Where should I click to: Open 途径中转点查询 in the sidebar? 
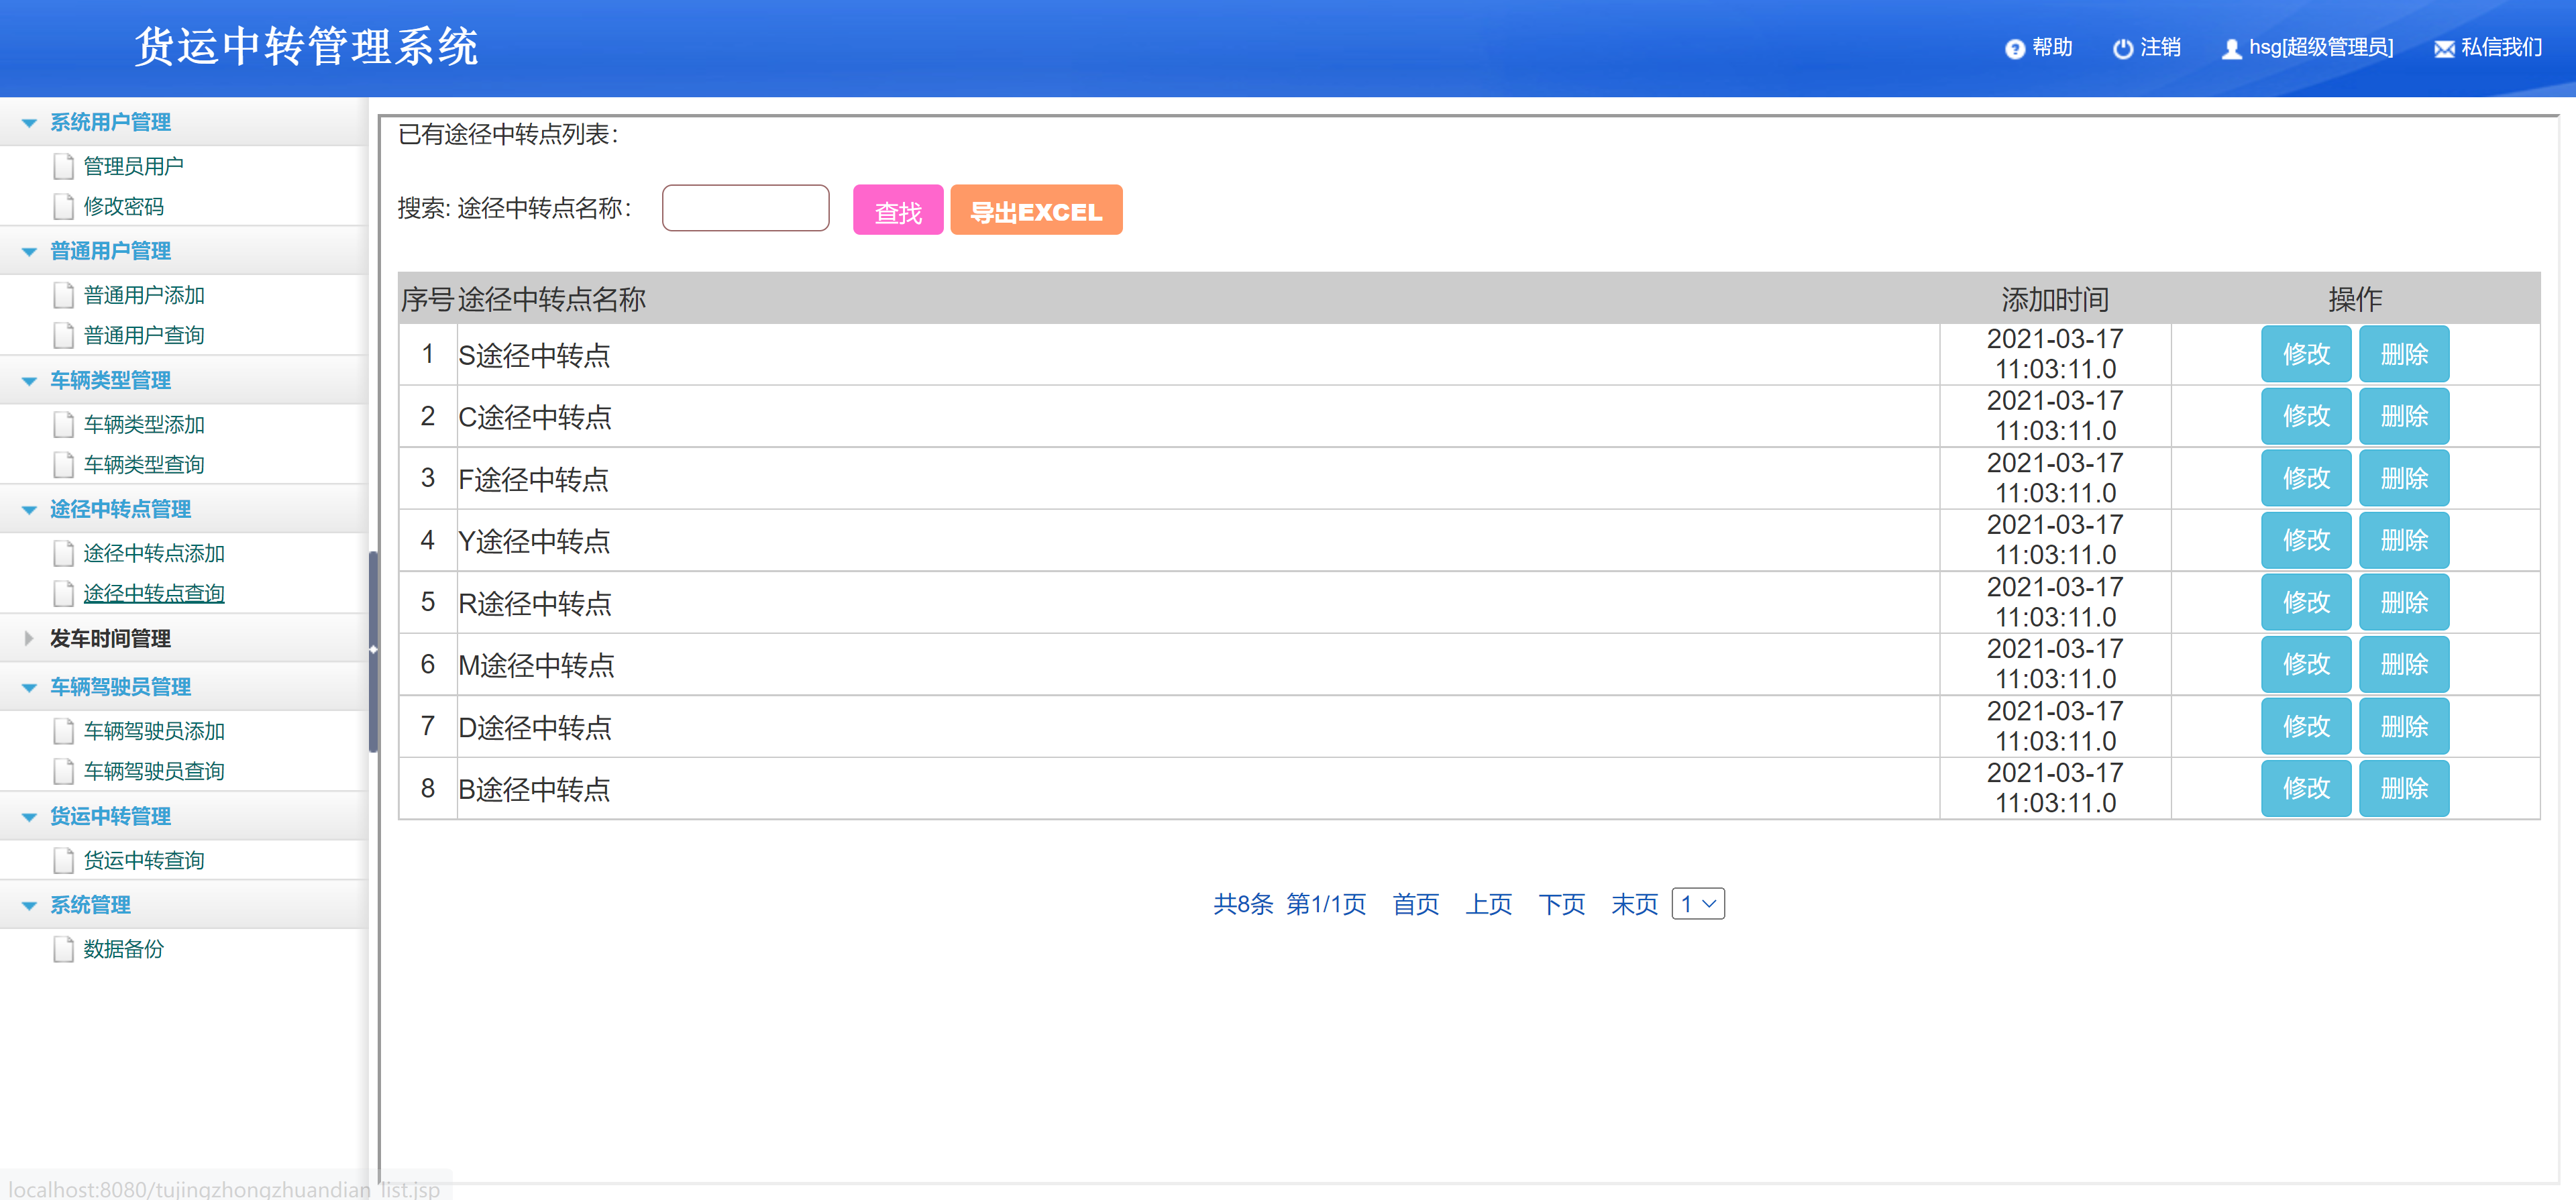[x=153, y=593]
